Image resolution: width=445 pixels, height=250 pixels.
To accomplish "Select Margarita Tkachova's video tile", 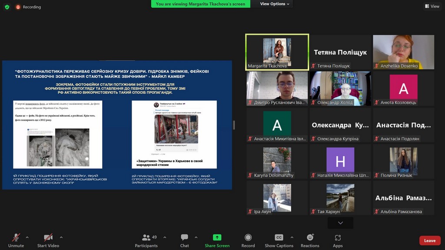I will point(277,52).
